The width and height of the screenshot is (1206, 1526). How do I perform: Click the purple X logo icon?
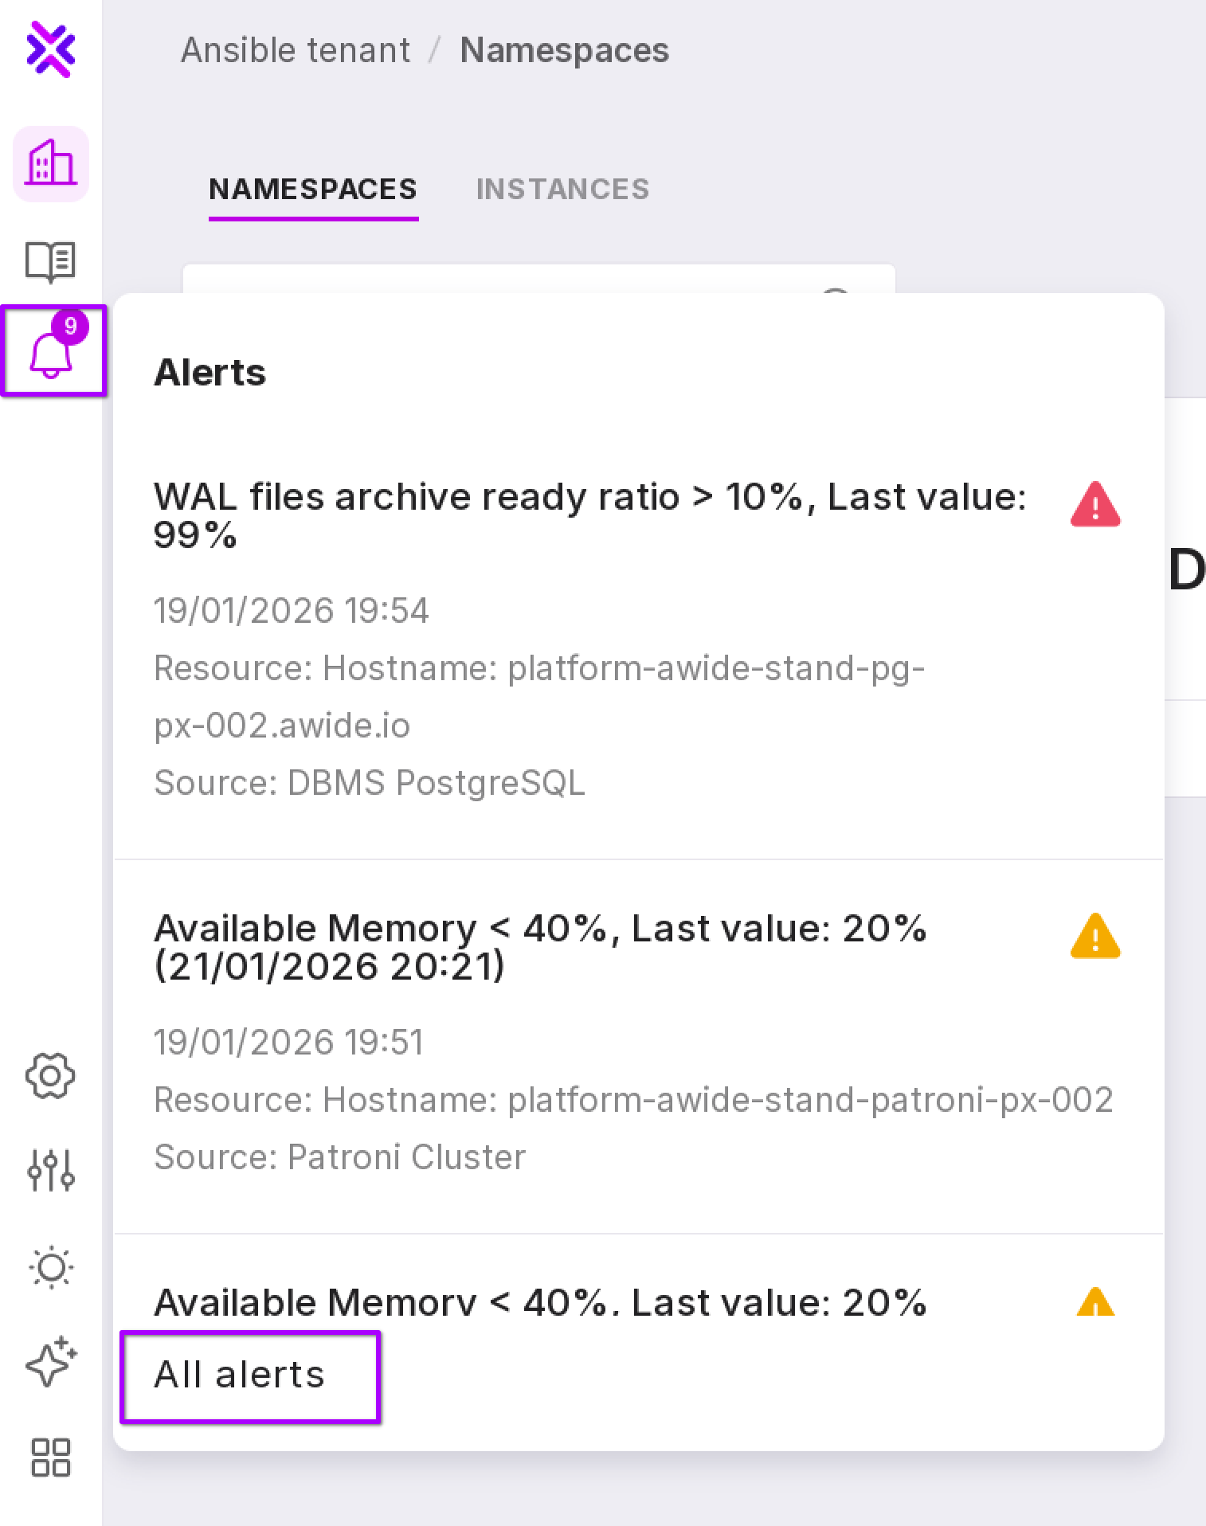pyautogui.click(x=51, y=49)
